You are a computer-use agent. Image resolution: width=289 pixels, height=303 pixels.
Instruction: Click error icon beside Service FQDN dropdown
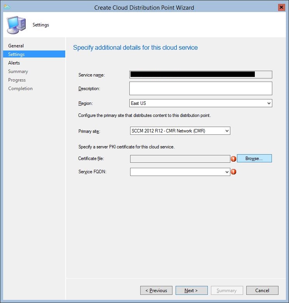(x=233, y=172)
